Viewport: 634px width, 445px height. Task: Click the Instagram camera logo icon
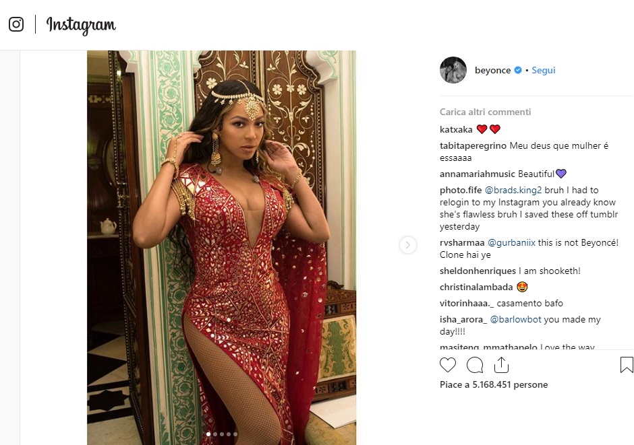tap(16, 24)
